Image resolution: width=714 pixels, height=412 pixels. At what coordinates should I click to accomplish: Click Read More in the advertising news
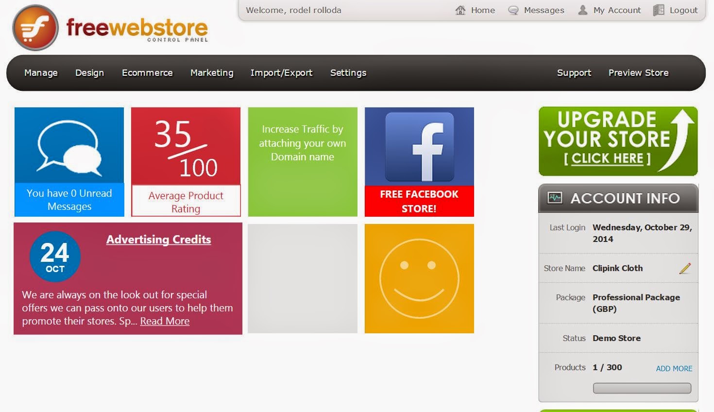165,321
